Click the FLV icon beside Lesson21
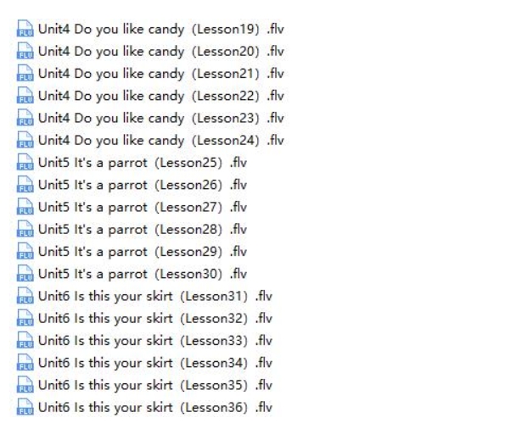This screenshot has height=429, width=511. (23, 74)
